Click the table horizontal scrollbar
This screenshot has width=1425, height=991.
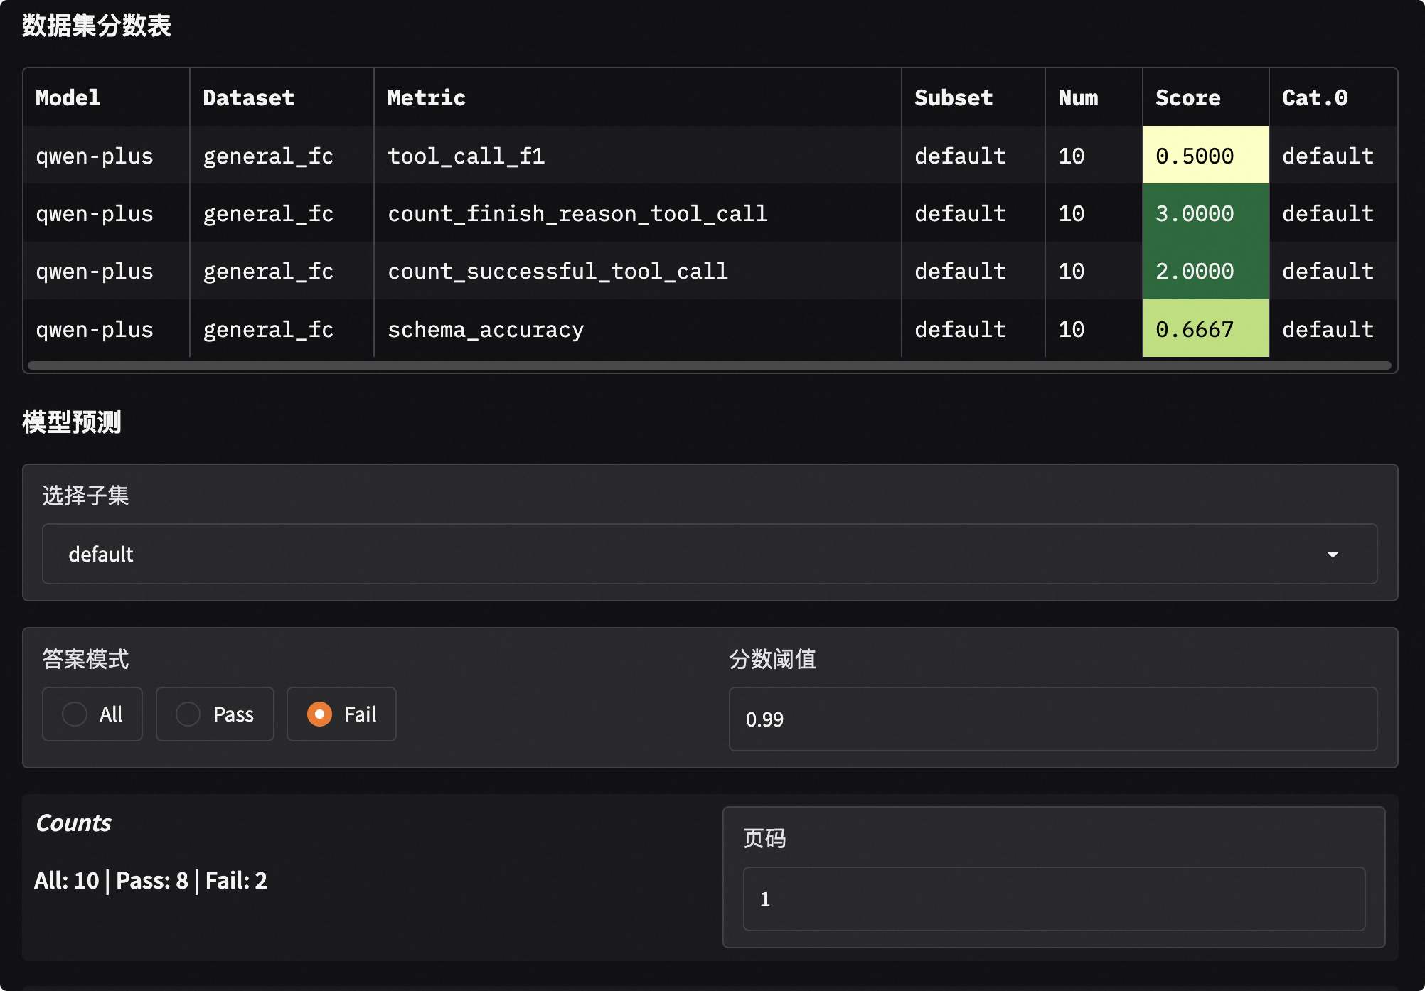(x=710, y=365)
